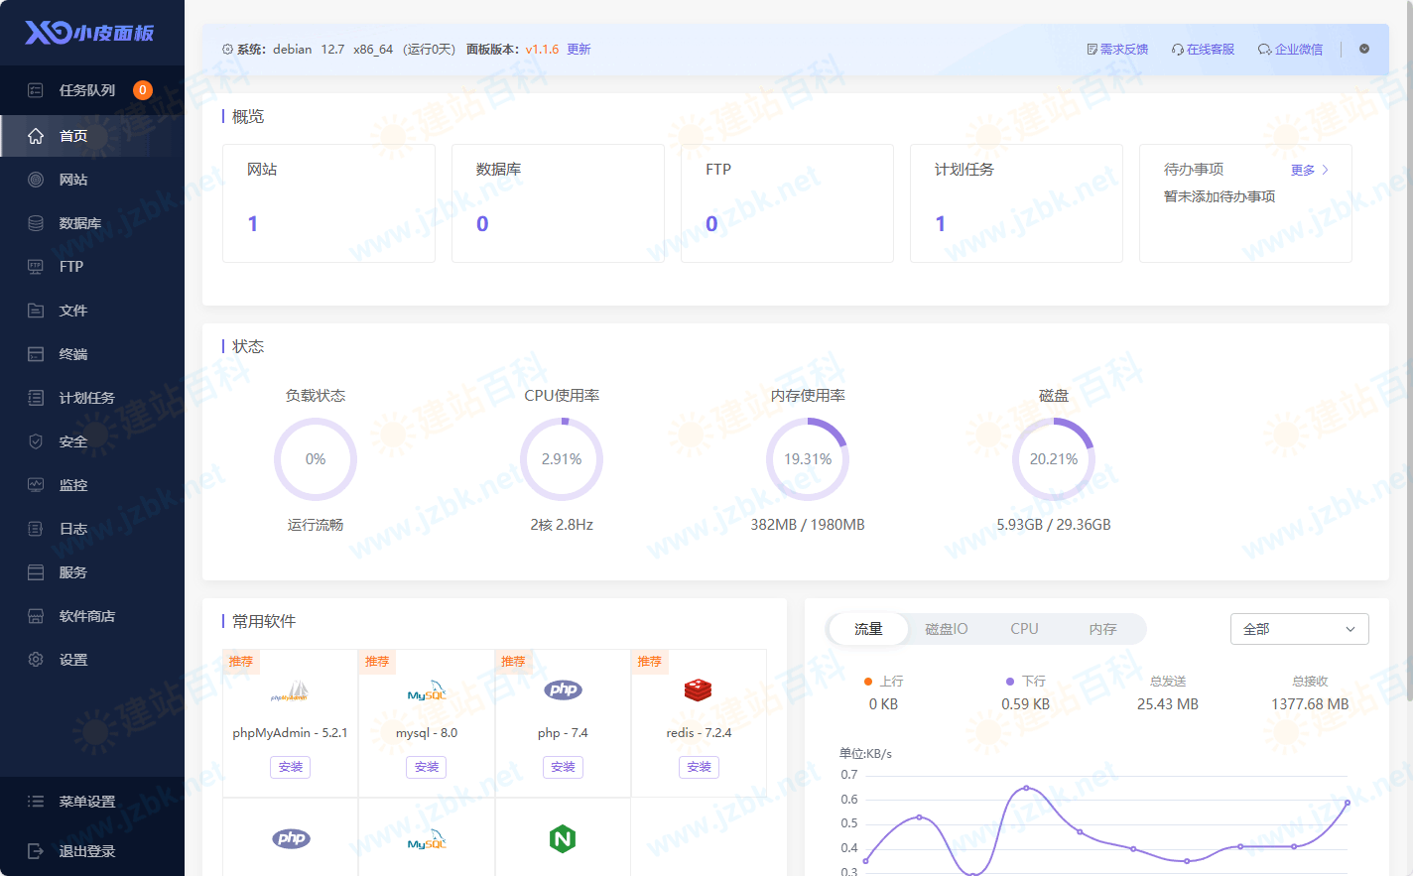Select the 内存 tab in chart panel

click(1102, 629)
